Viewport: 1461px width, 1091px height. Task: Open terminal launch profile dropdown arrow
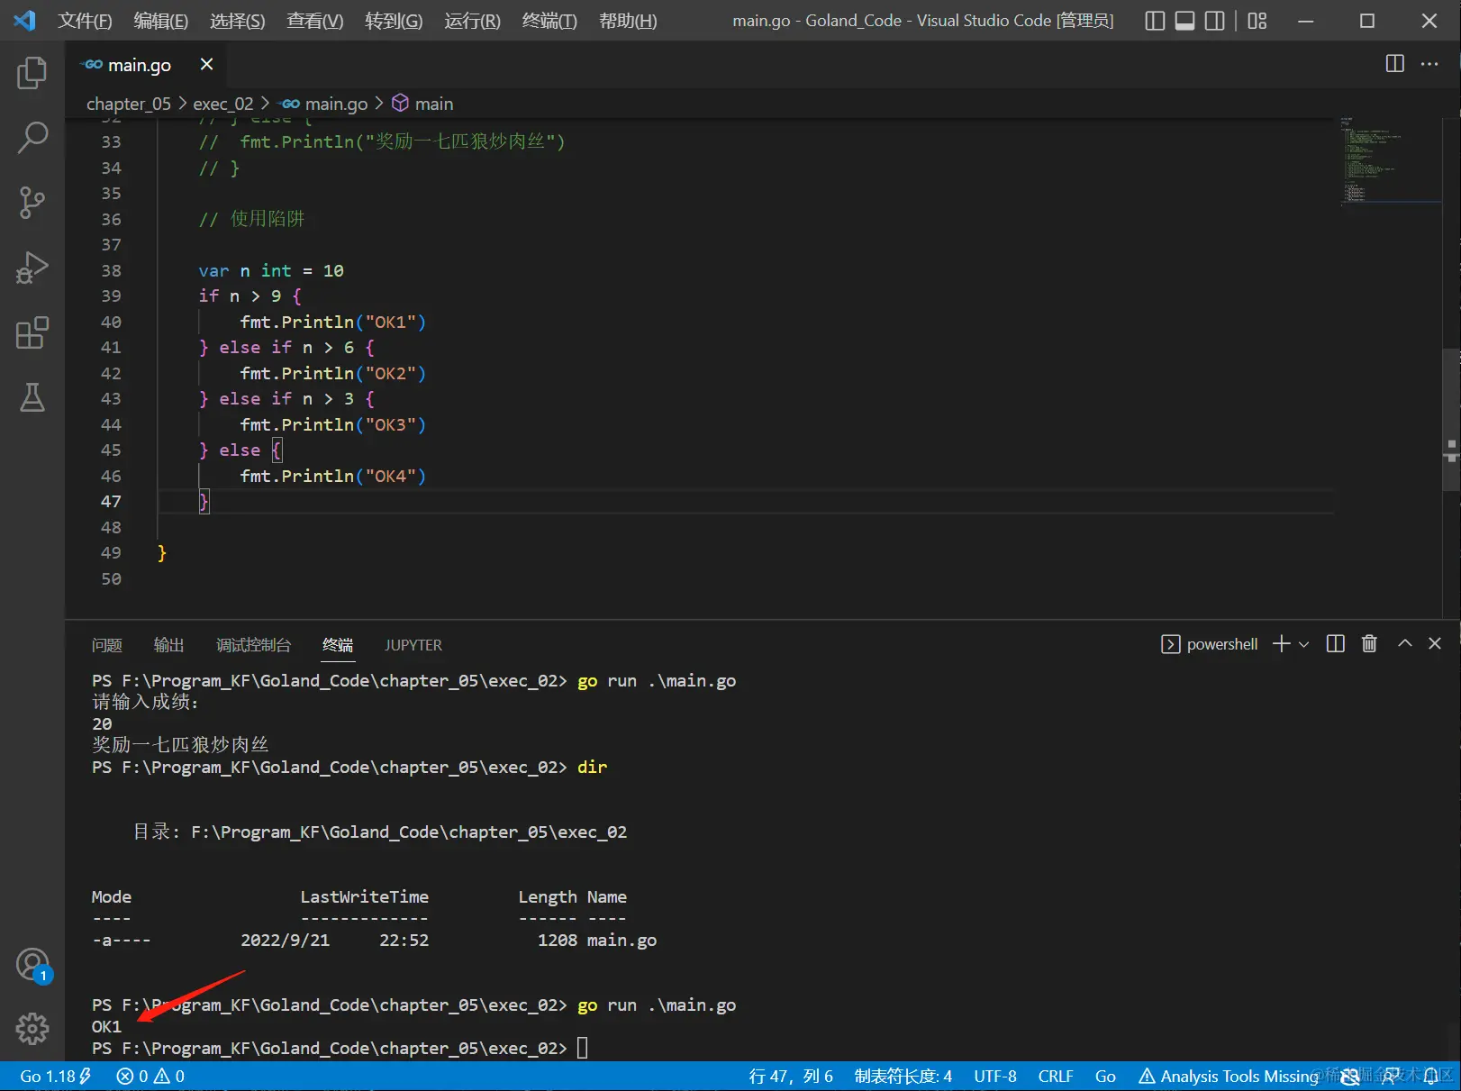[1303, 644]
